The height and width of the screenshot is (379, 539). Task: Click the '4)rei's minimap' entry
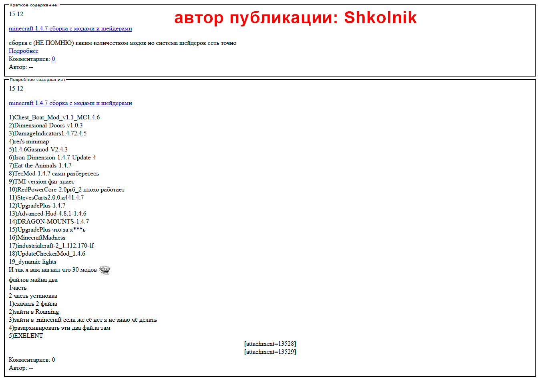29,141
